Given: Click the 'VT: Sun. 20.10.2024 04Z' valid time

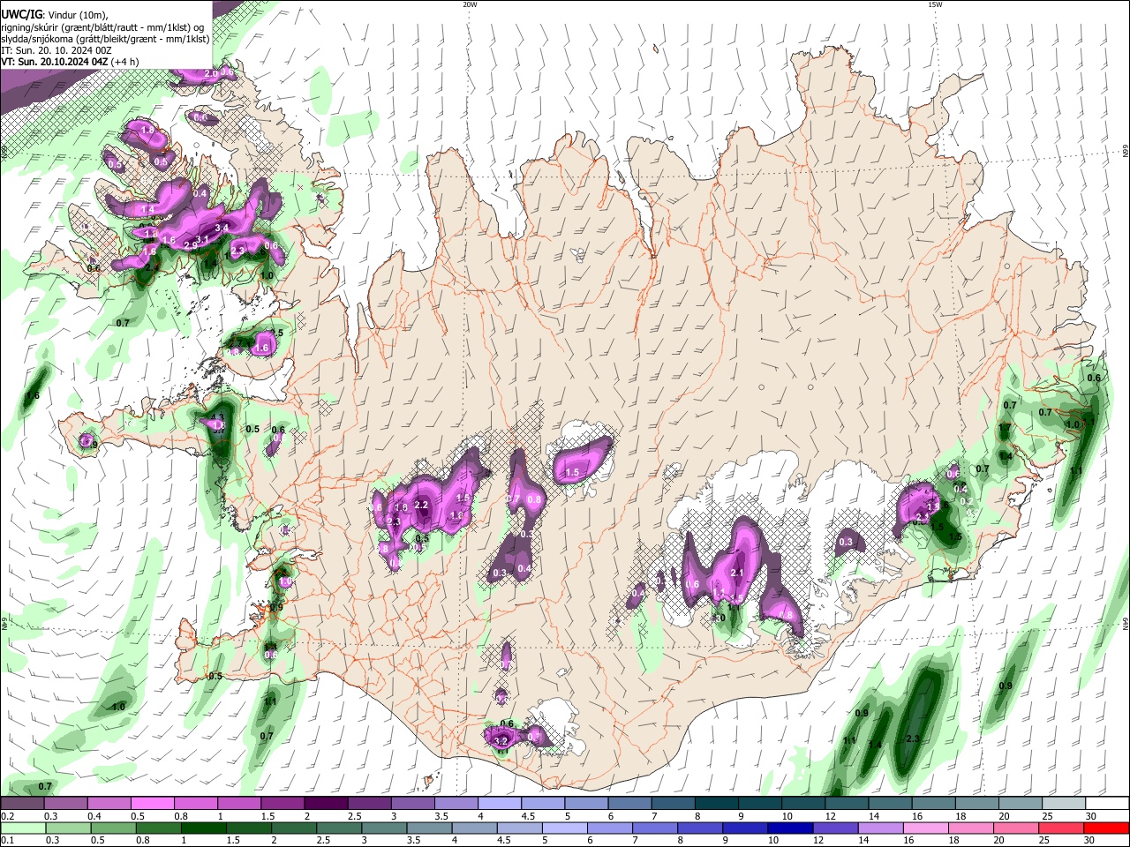Looking at the screenshot, I should point(54,62).
